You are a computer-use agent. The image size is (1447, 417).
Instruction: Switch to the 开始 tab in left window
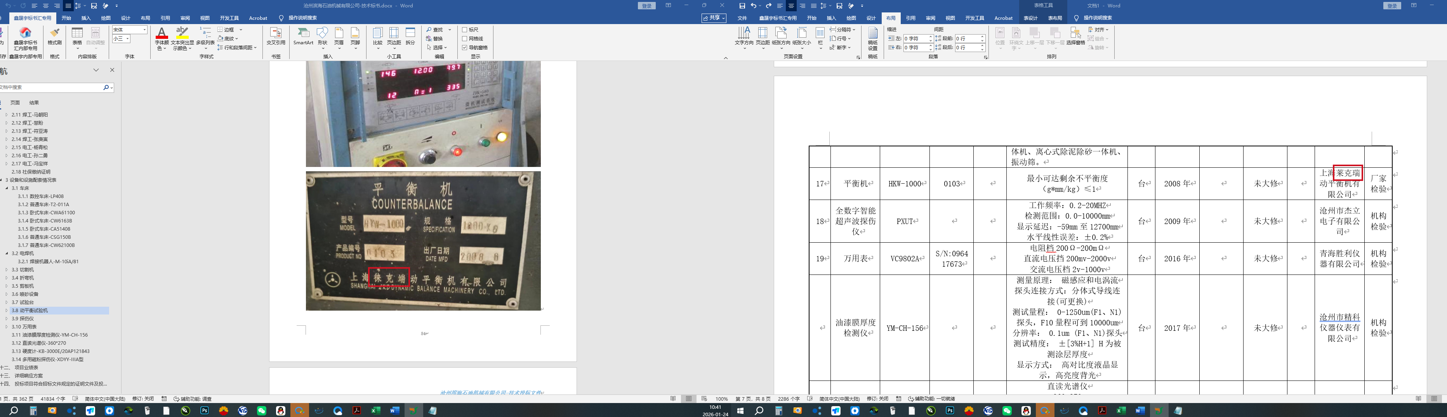click(x=66, y=18)
